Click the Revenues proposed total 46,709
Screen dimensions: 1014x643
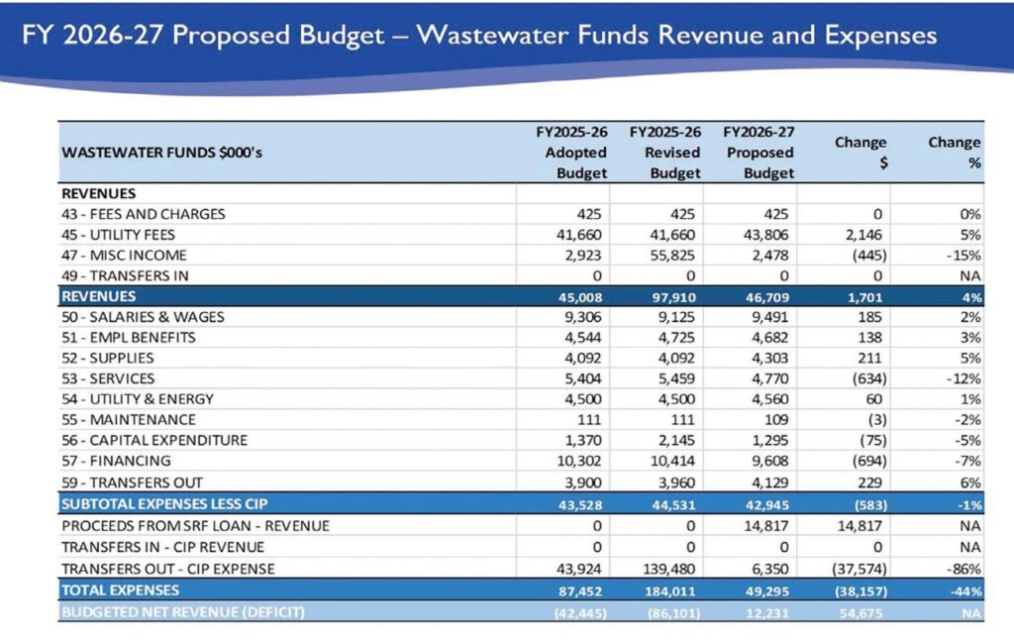pos(767,297)
